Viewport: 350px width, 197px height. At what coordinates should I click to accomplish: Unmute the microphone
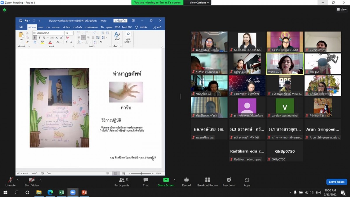(10, 182)
